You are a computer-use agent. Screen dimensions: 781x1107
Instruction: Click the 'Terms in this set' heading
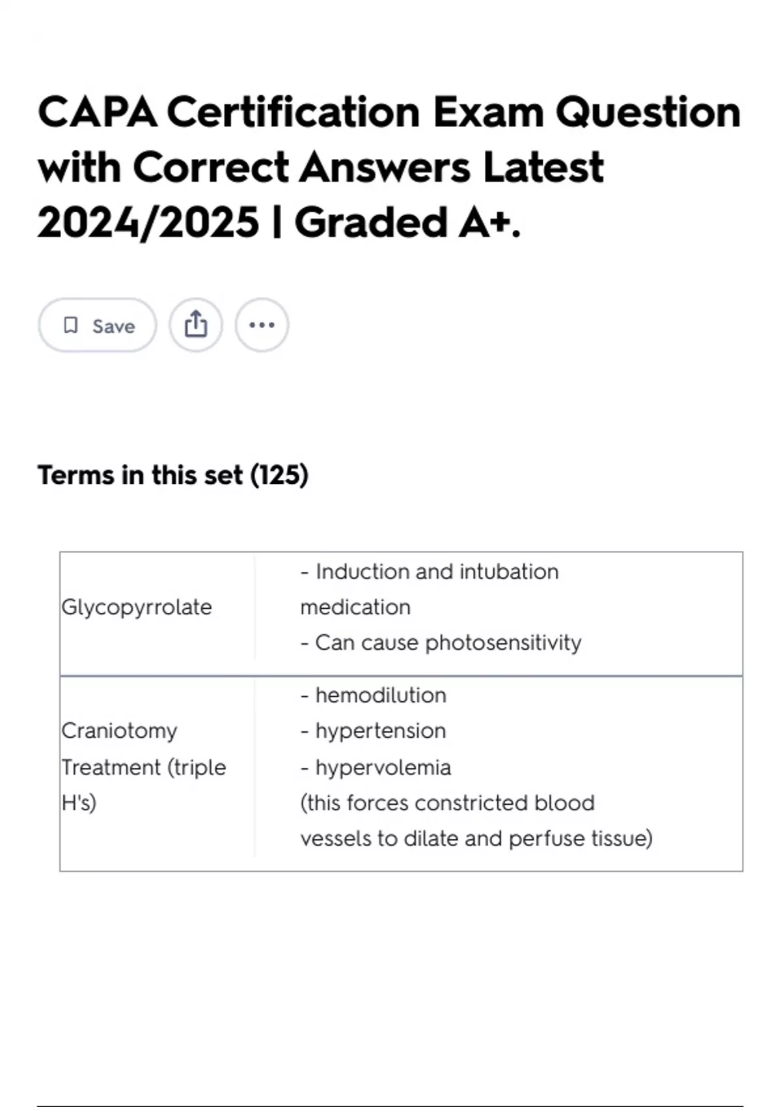tap(140, 475)
